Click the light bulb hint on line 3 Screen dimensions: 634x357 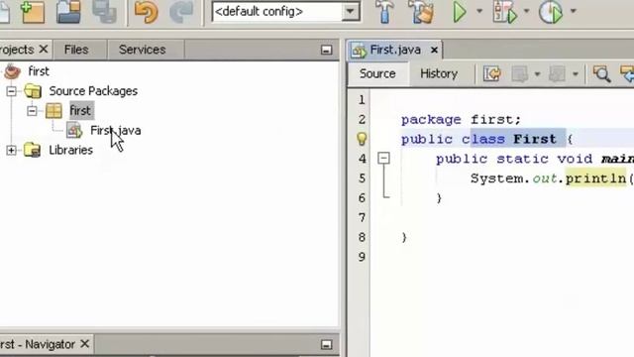pos(362,139)
